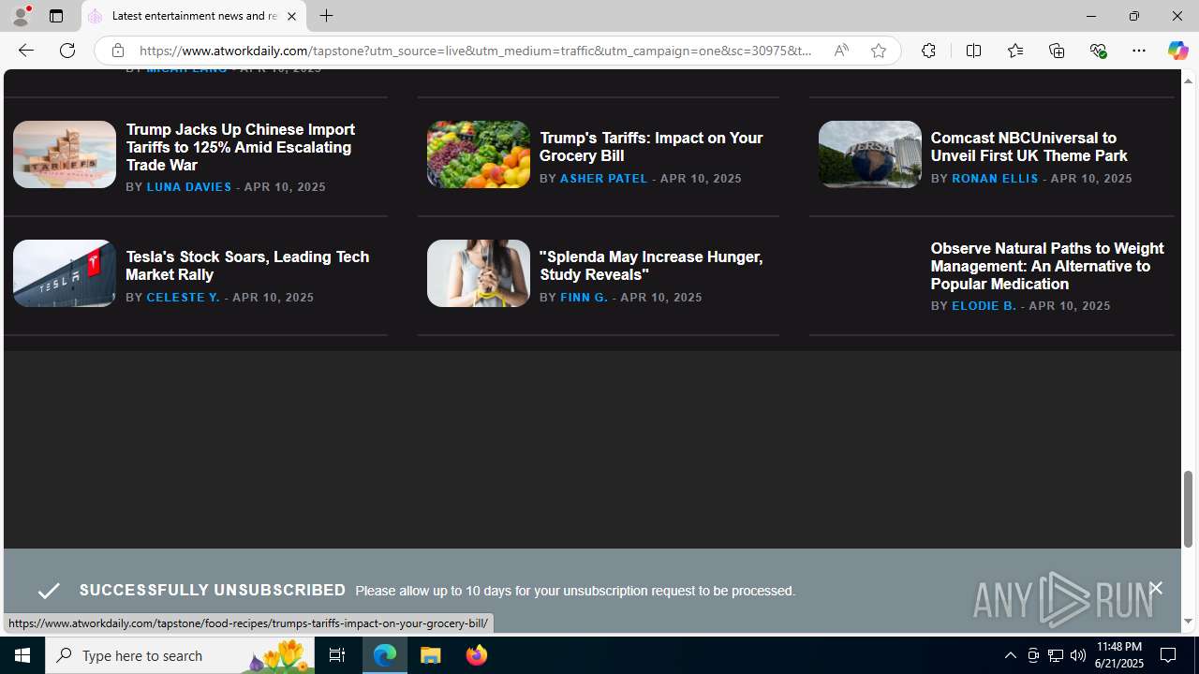Open Trump's Tariffs grocery bill article

pos(651,147)
